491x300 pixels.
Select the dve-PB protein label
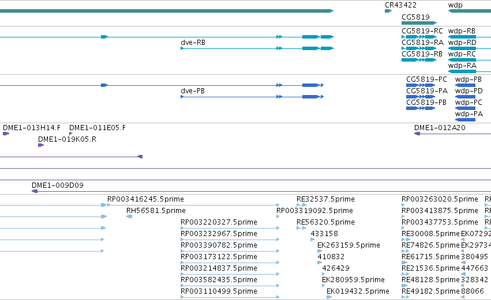193,91
